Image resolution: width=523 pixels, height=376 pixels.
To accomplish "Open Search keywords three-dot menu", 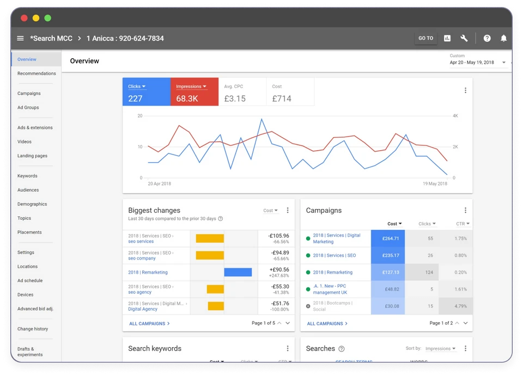I will pyautogui.click(x=288, y=348).
